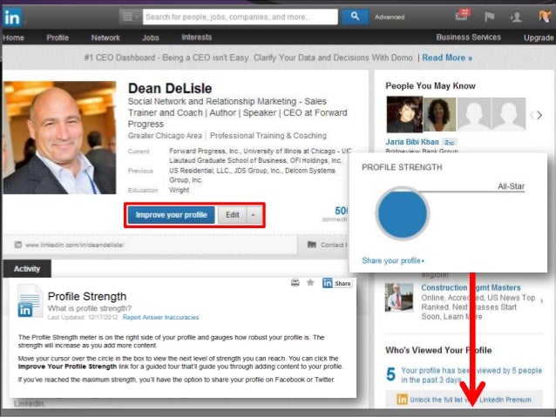Screen dimensions: 556x417
Task: Click the Upgrade menu item
Action: (x=539, y=37)
